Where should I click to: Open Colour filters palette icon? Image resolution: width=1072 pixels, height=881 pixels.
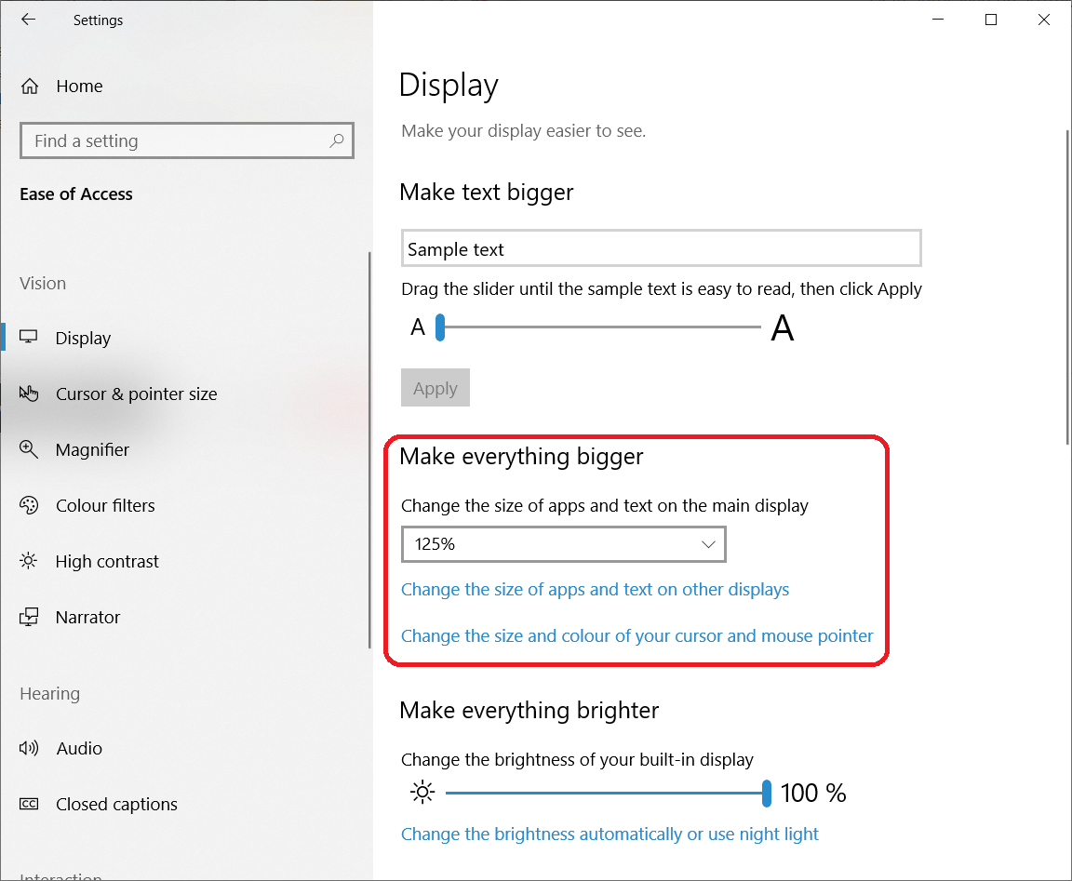tap(29, 505)
